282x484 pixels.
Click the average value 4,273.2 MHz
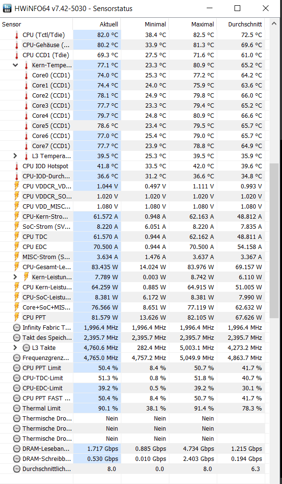point(245,348)
